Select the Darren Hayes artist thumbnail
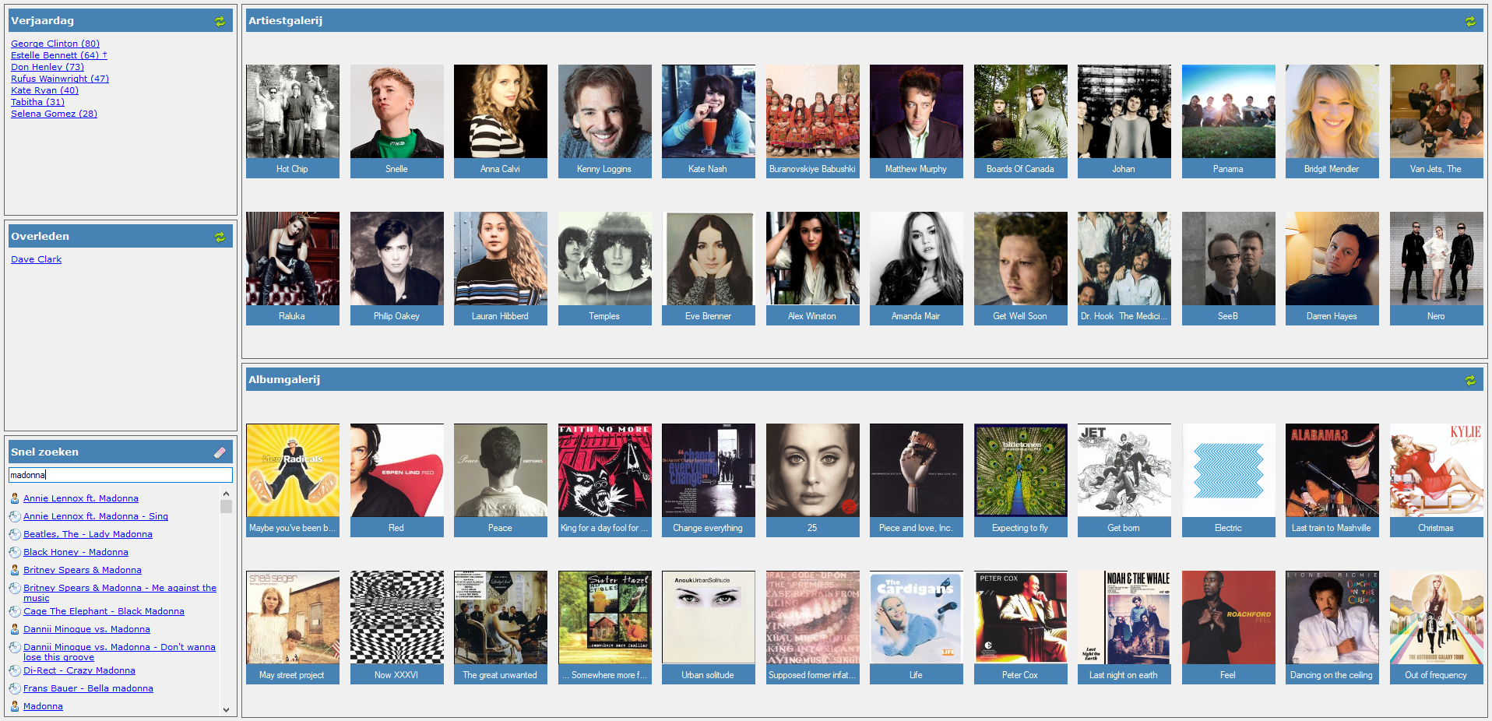Image resolution: width=1492 pixels, height=721 pixels. pos(1332,269)
